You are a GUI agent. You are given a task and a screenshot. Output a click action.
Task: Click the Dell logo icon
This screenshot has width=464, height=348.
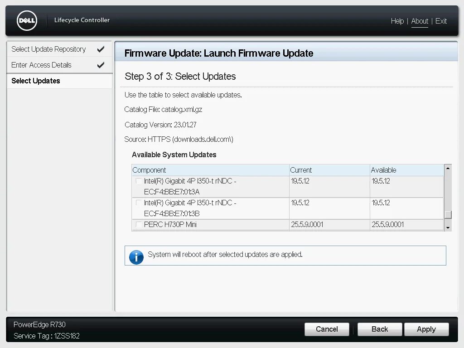(27, 20)
